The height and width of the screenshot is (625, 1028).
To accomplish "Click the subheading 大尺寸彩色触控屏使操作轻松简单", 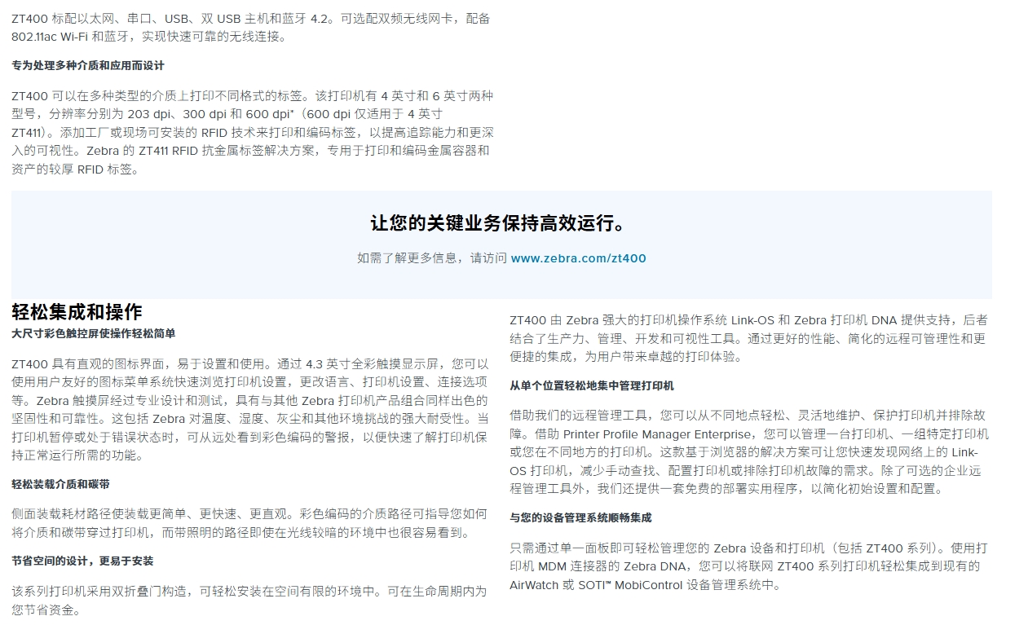I will pos(94,334).
